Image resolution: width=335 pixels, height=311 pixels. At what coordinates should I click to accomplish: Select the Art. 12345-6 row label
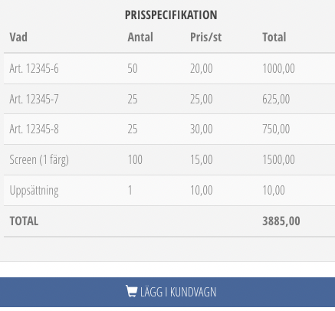pos(34,68)
